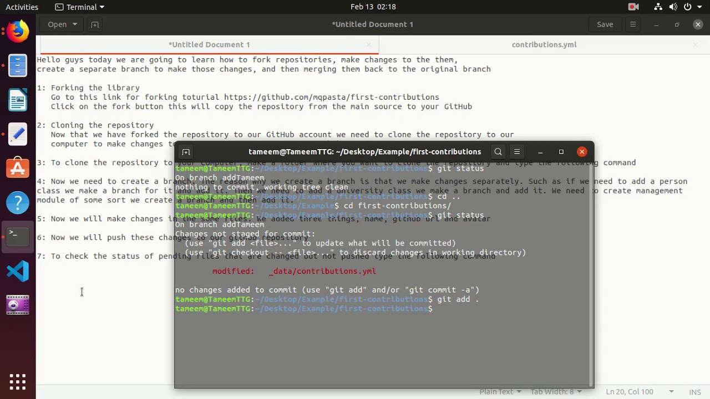The width and height of the screenshot is (710, 399).
Task: Click the Save button
Action: point(605,24)
